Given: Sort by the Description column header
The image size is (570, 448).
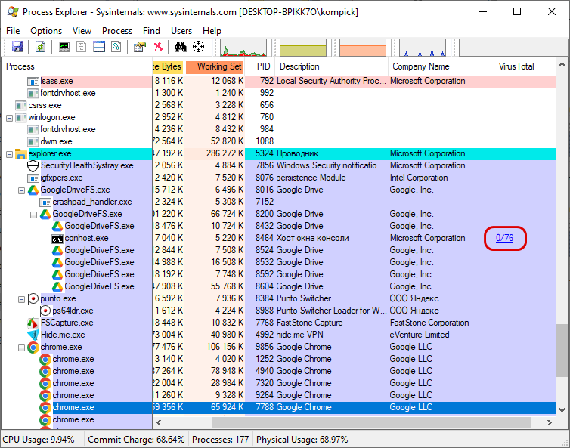Looking at the screenshot, I should 332,66.
